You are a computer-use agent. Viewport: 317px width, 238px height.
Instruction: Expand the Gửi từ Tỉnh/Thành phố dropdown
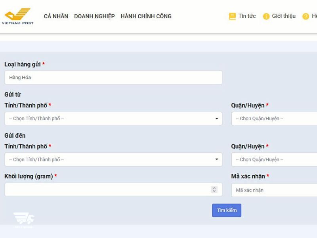(113, 119)
